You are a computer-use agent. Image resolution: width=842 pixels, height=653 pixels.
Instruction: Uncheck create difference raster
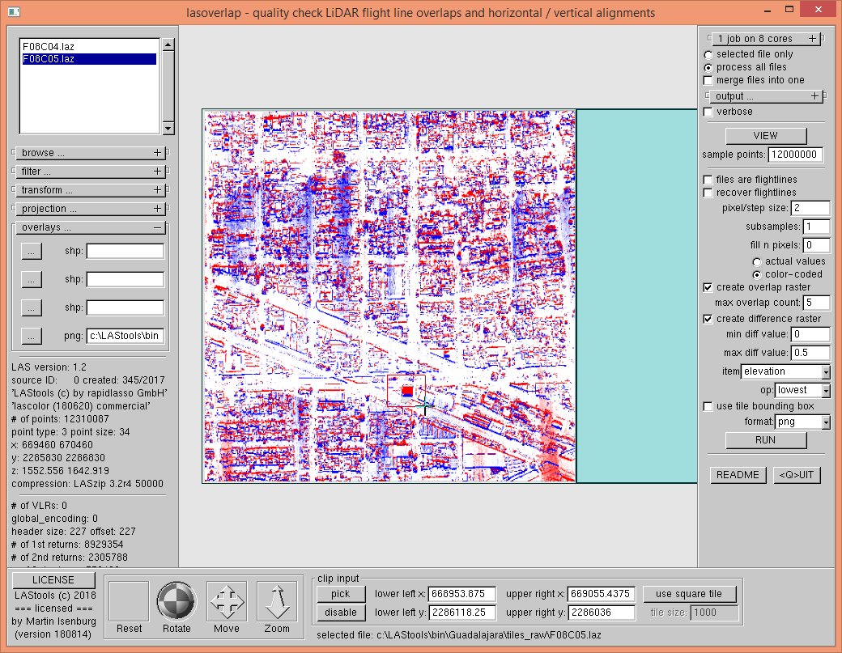708,318
